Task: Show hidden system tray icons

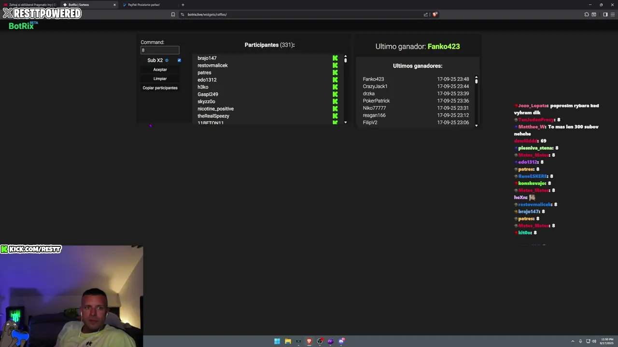Action: pyautogui.click(x=573, y=341)
